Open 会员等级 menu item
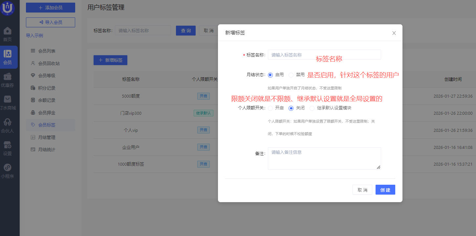 point(47,76)
